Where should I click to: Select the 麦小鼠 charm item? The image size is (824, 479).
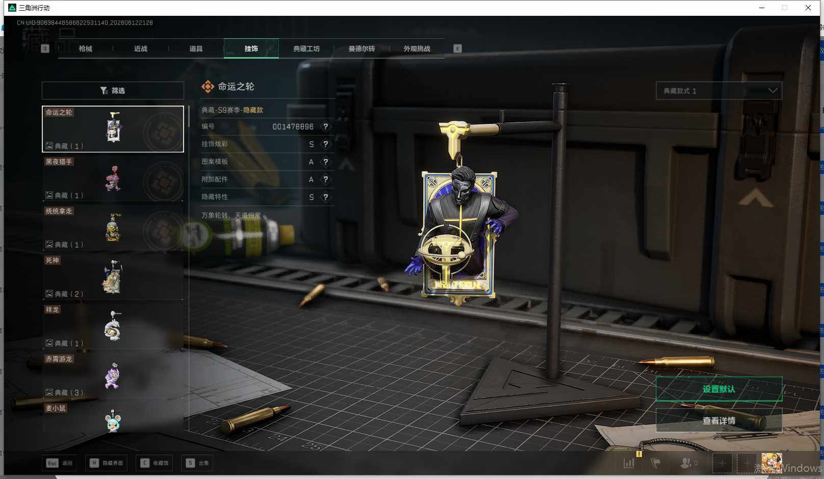(113, 418)
